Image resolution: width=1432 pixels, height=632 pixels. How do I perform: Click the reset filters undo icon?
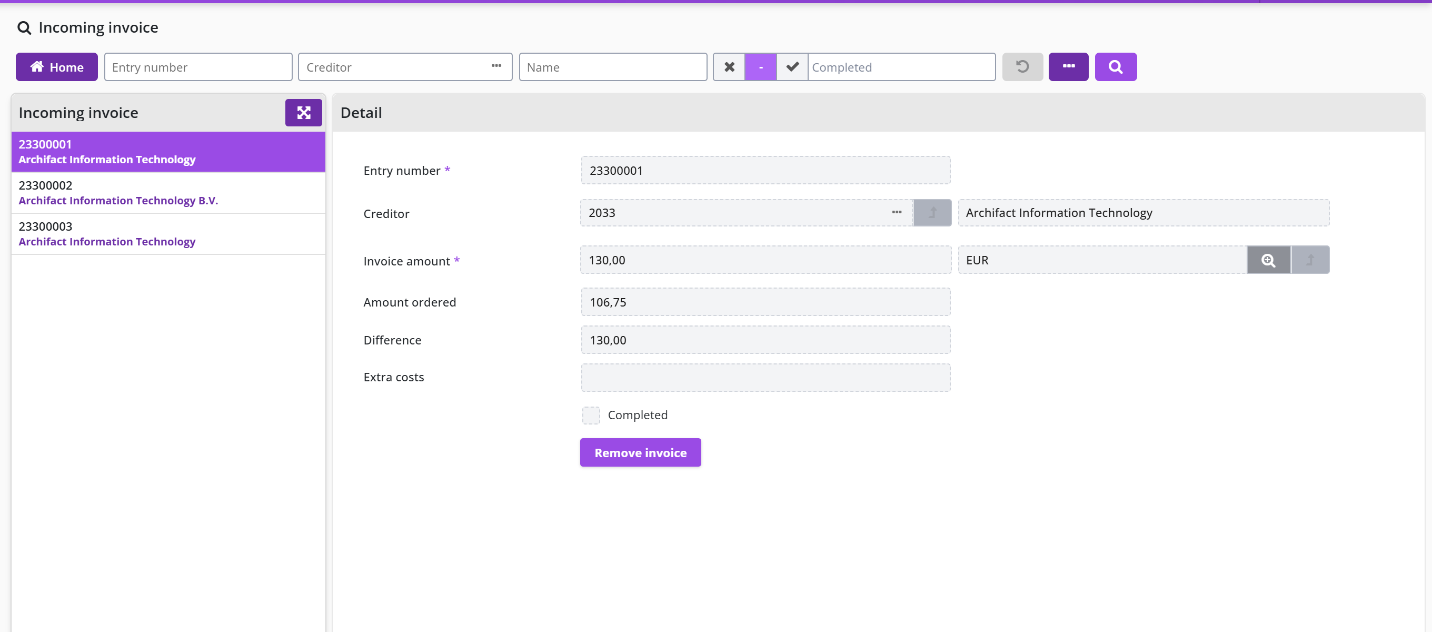coord(1022,67)
